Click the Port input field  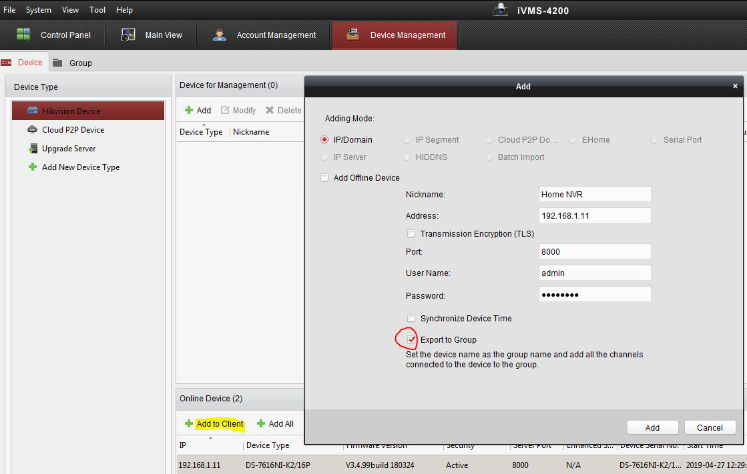pyautogui.click(x=594, y=251)
